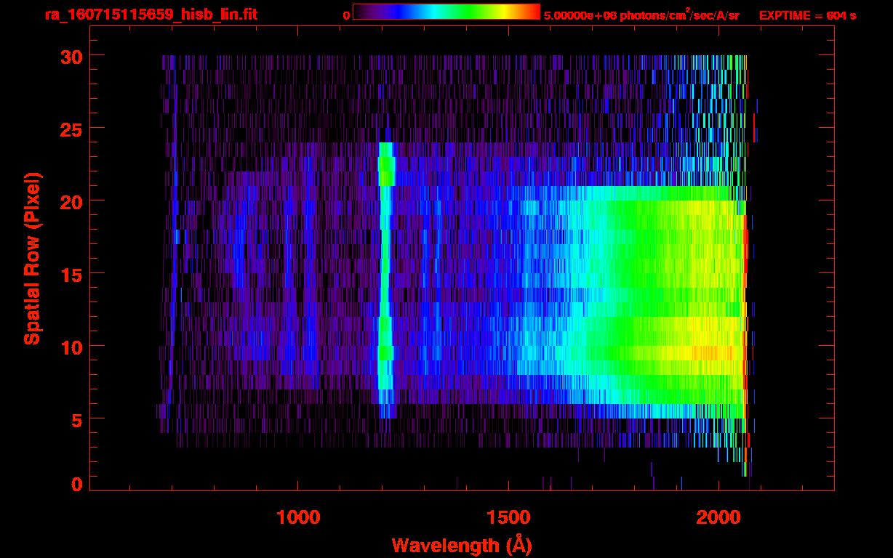
Task: Click the orange hotspot in the spectrum image
Action: pos(705,353)
